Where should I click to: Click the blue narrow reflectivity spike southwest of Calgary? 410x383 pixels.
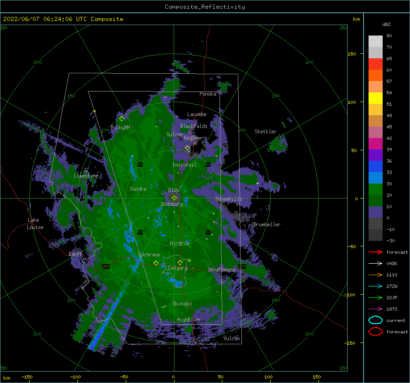(x=108, y=317)
